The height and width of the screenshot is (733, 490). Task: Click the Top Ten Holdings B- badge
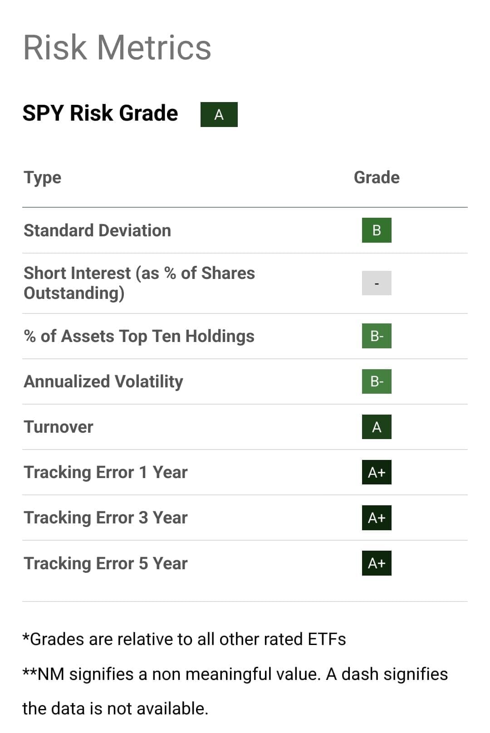[377, 336]
